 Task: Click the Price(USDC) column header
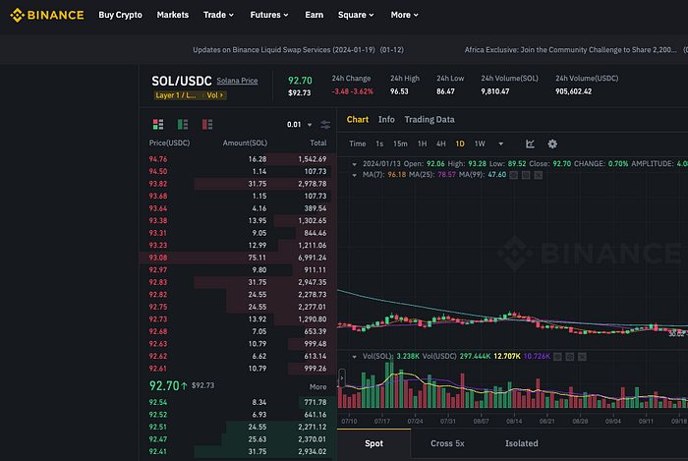point(169,143)
